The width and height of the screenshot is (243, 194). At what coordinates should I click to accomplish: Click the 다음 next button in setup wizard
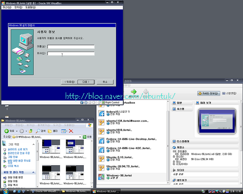pyautogui.click(x=86, y=82)
